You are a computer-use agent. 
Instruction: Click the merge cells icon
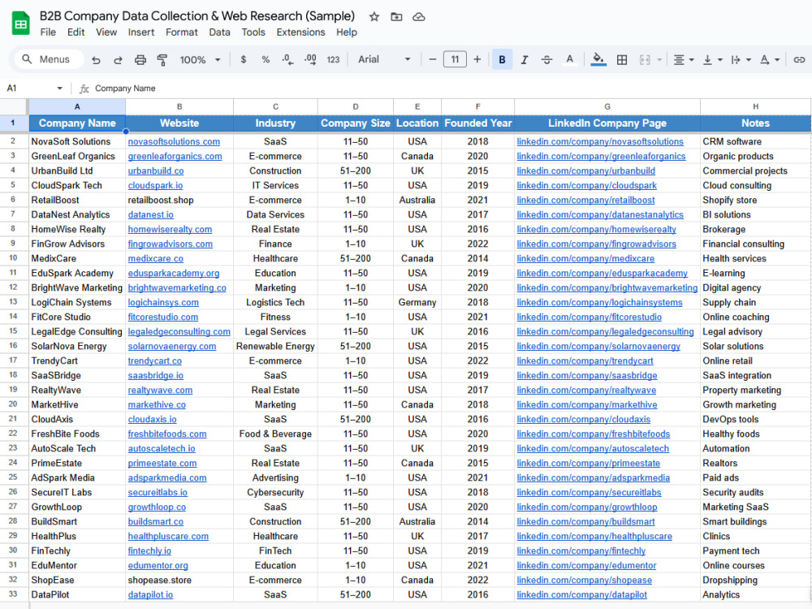(x=645, y=59)
